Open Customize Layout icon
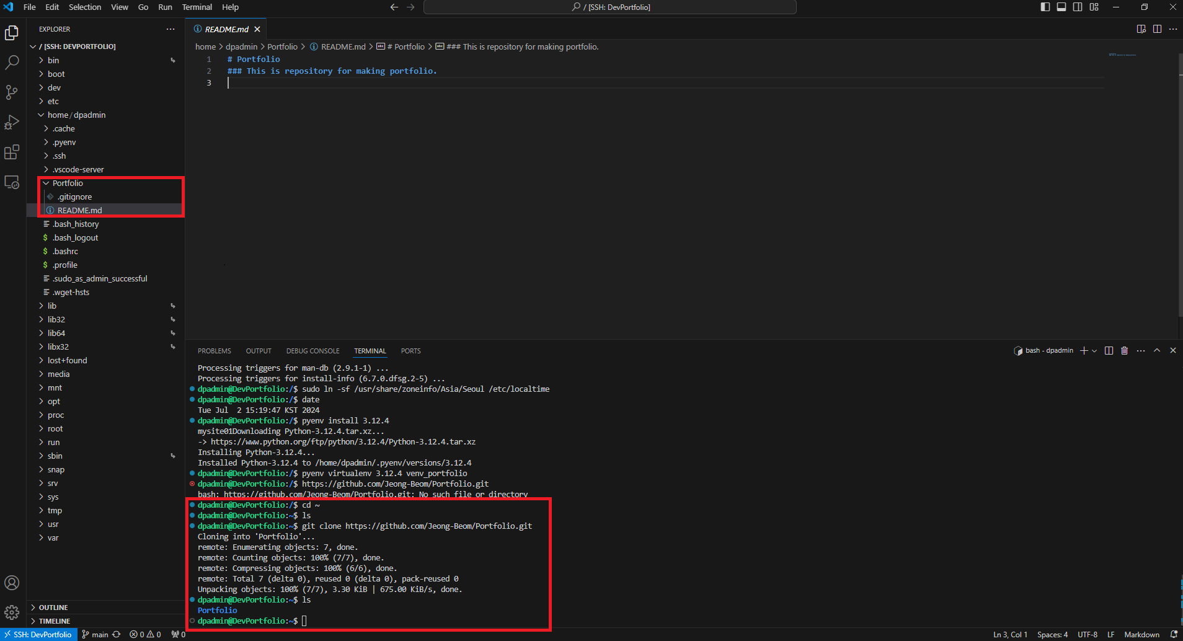 [1094, 7]
